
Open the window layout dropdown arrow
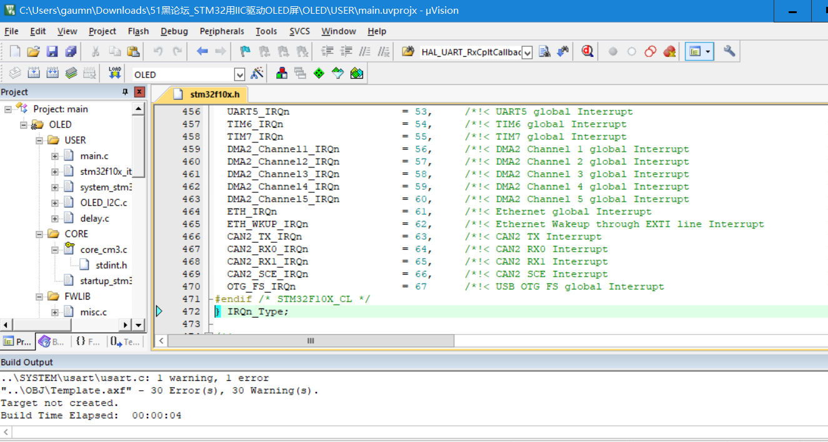coord(709,52)
